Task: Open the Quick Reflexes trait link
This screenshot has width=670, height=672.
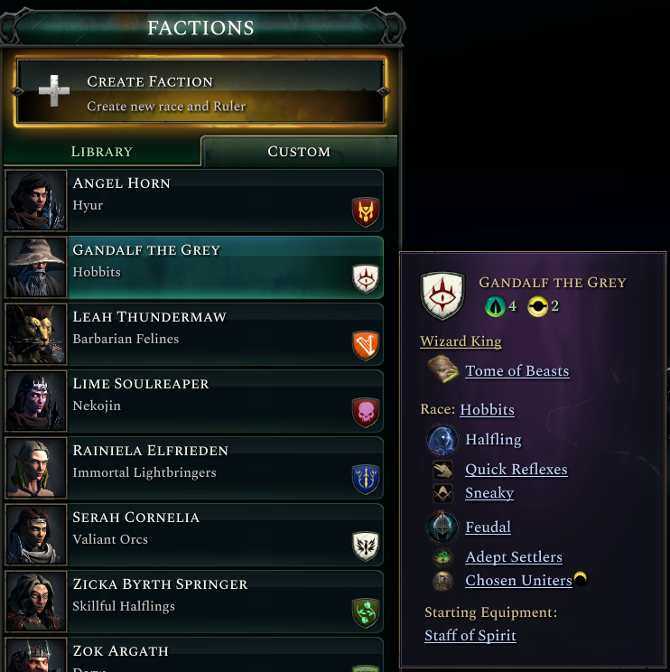Action: [516, 470]
